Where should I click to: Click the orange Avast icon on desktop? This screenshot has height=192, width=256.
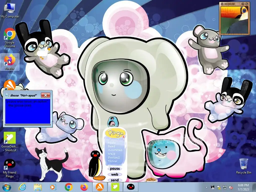pos(10,84)
